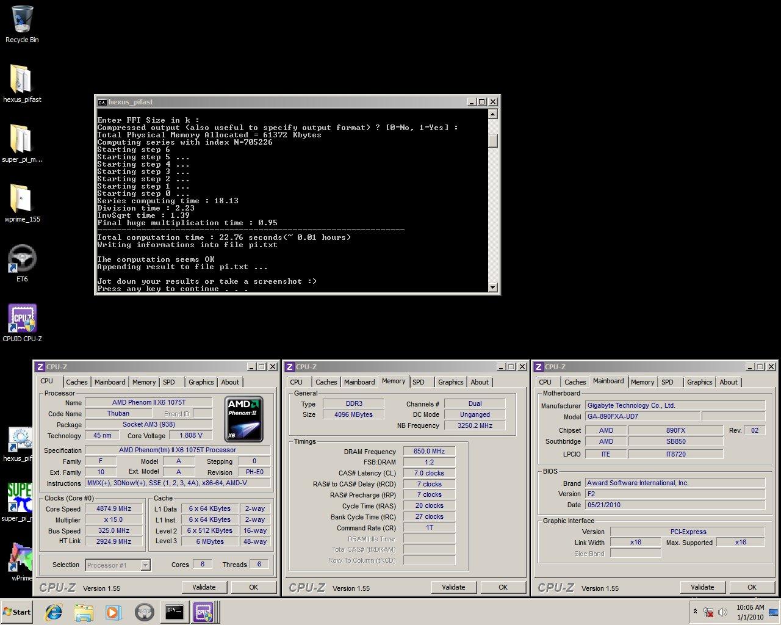Open the hexus_pifast folder icon
This screenshot has height=625, width=781.
click(22, 84)
